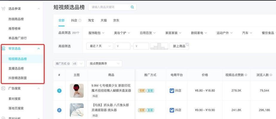Screen dimensions: 276x119
Task: Open product title 【均岚】抓头器
Action: click(110, 108)
